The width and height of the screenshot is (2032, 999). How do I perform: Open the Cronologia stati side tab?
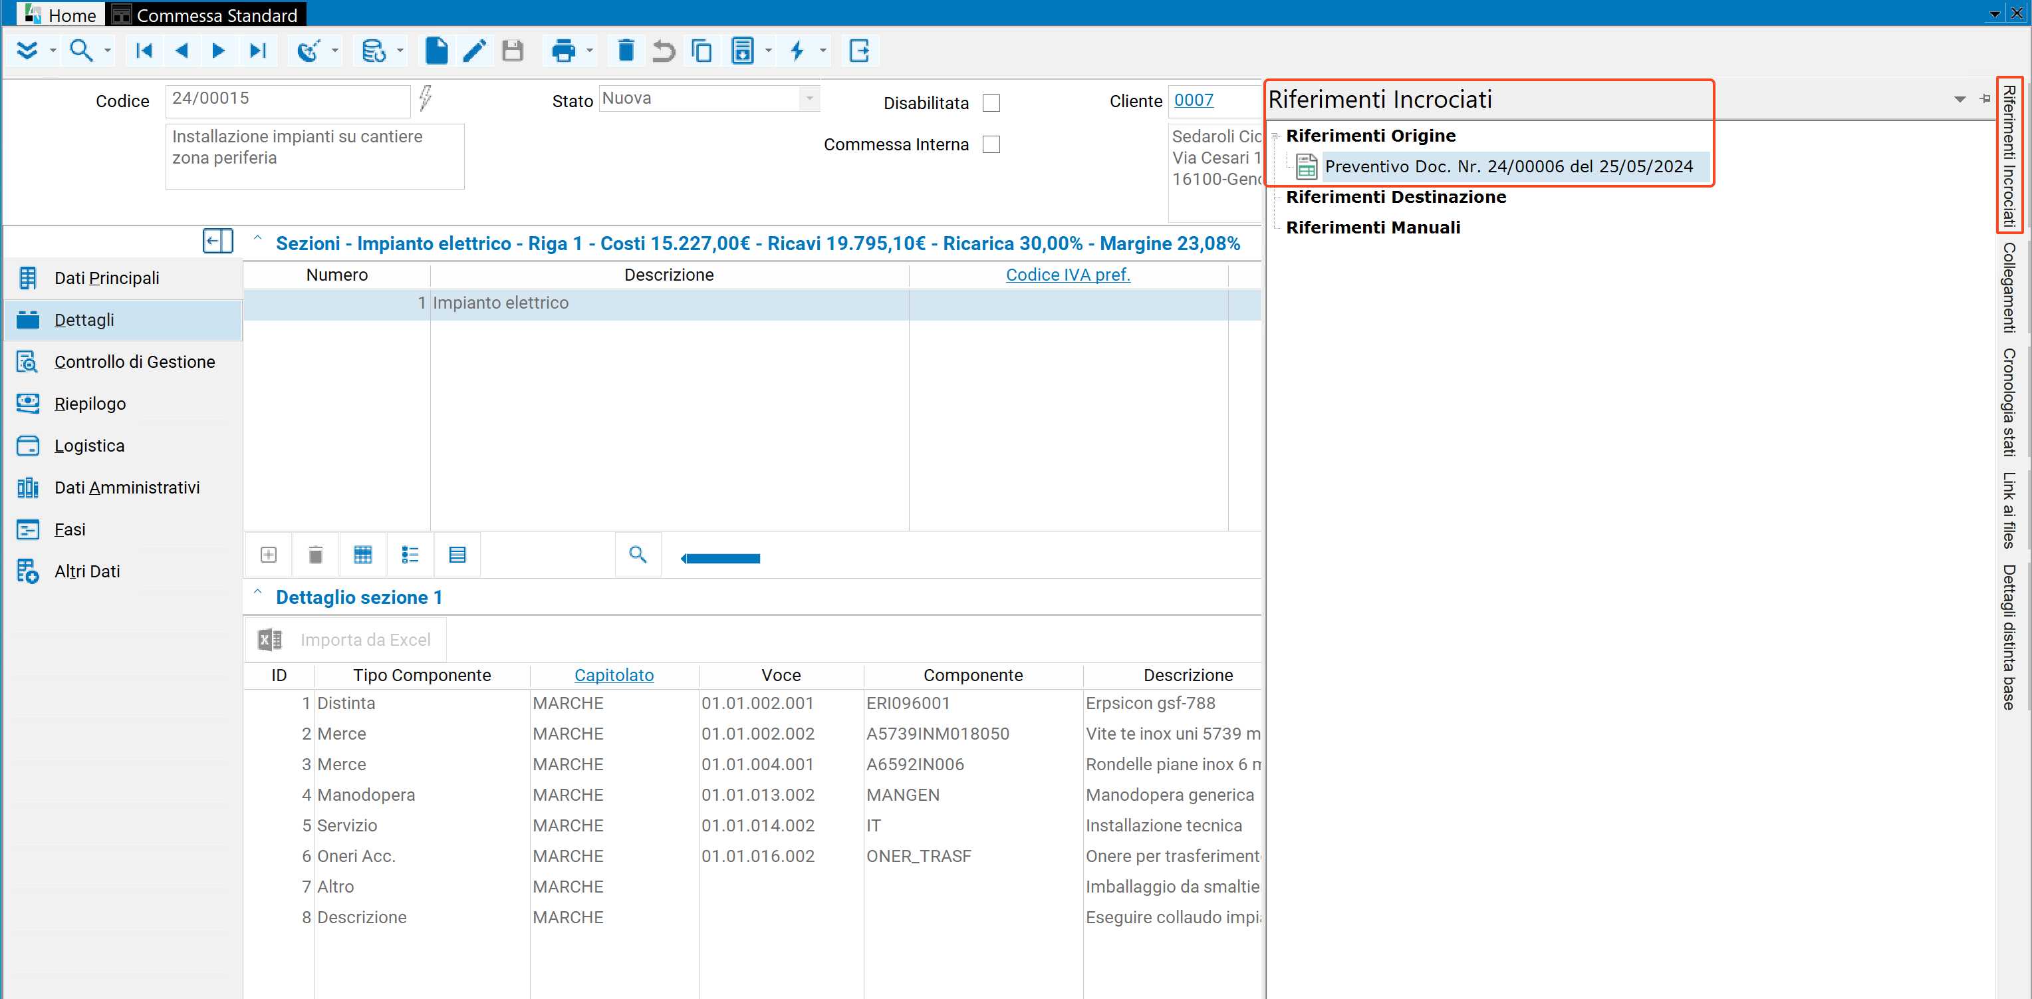pyautogui.click(x=2009, y=402)
